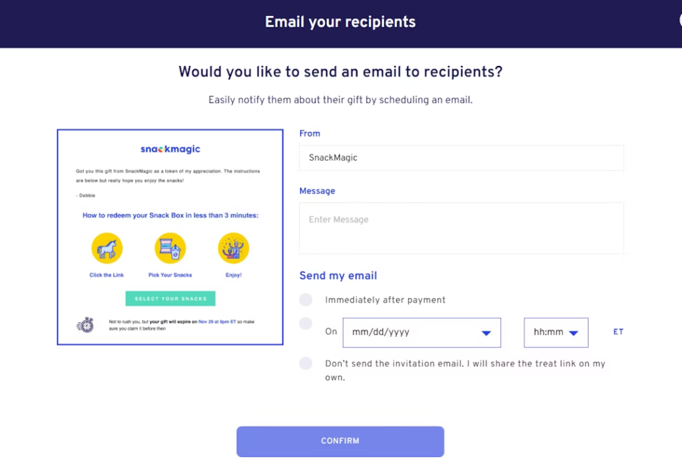
Task: Click the snackmagic logo in the preview
Action: click(x=170, y=149)
